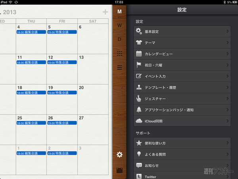Open 18:00 編集会議 event on Thursday 18
The image size is (238, 179).
[31, 93]
